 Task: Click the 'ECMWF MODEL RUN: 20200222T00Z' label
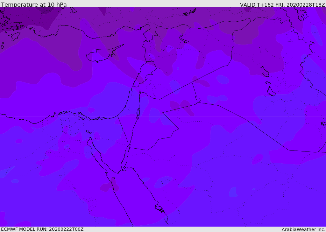[x=42, y=229]
